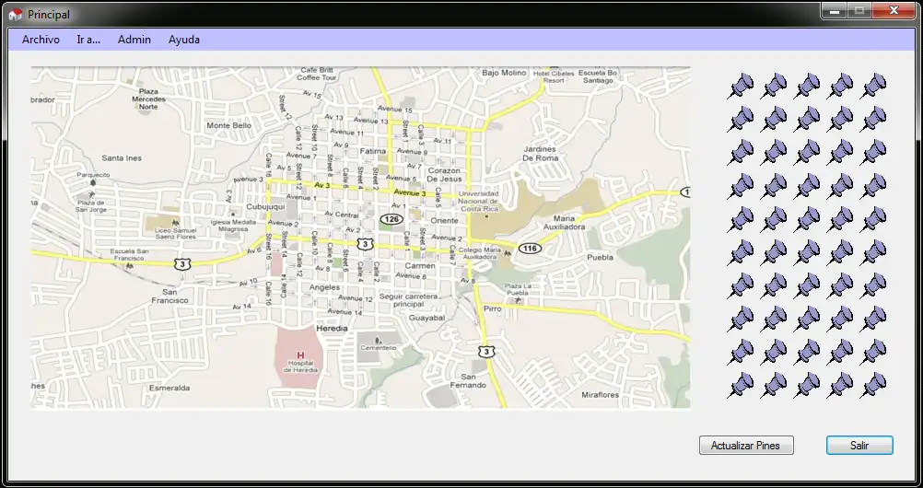Click the house icon in the Principal title bar
The width and height of the screenshot is (923, 488).
[16, 15]
